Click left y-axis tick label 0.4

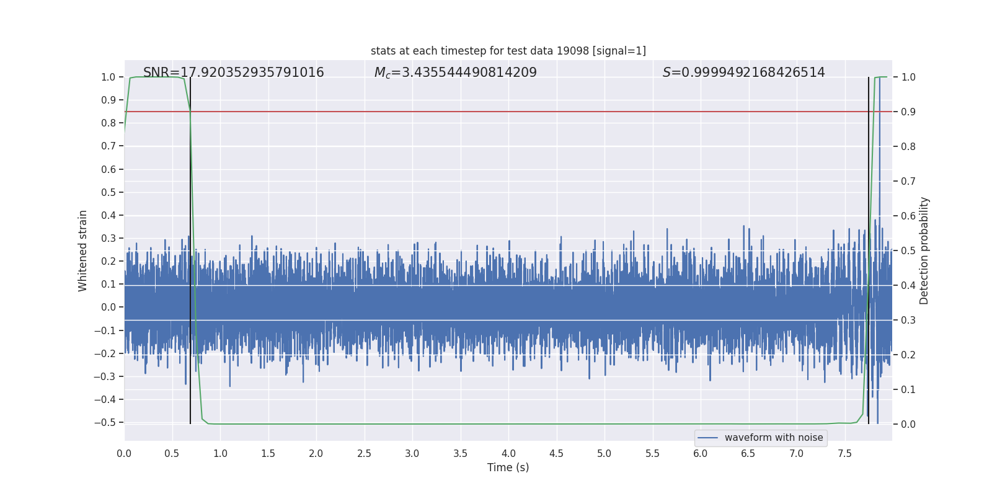[108, 216]
